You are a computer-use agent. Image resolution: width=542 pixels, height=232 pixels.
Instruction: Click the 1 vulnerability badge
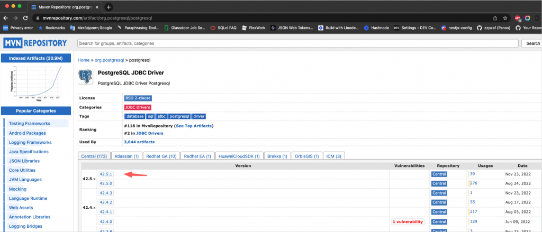coord(408,221)
